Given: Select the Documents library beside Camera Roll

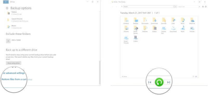Looking at the screenshot, I should pyautogui.click(x=173, y=29).
